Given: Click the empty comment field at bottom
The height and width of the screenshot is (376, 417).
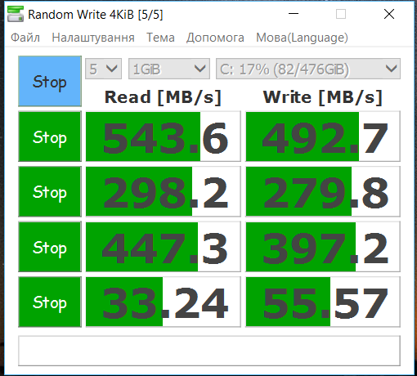Looking at the screenshot, I should (x=209, y=351).
